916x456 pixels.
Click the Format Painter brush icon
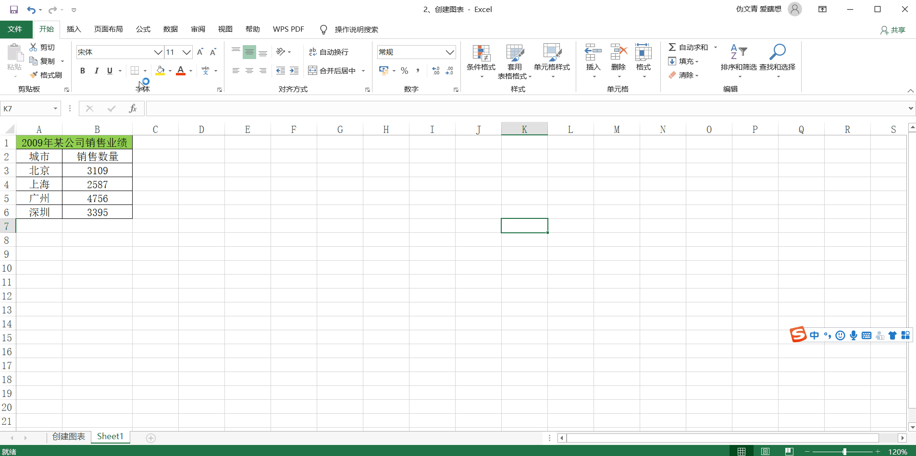coord(34,75)
